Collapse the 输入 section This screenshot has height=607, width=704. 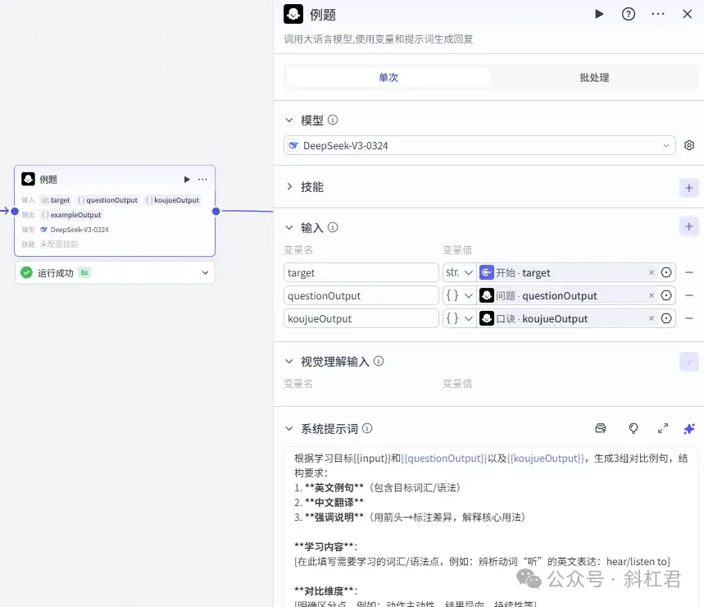(289, 227)
